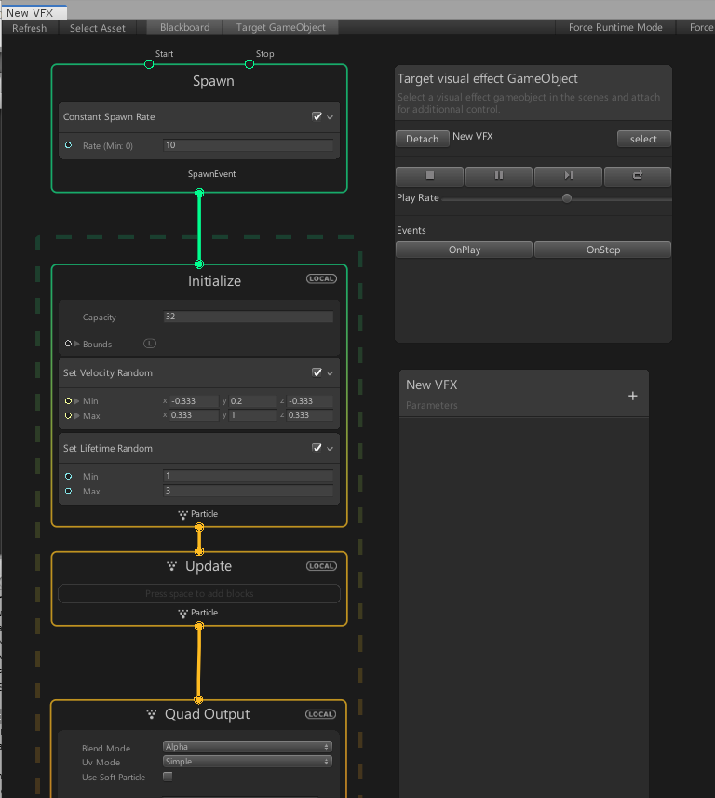Toggle the Set Velocity Random checkbox

[x=317, y=372]
